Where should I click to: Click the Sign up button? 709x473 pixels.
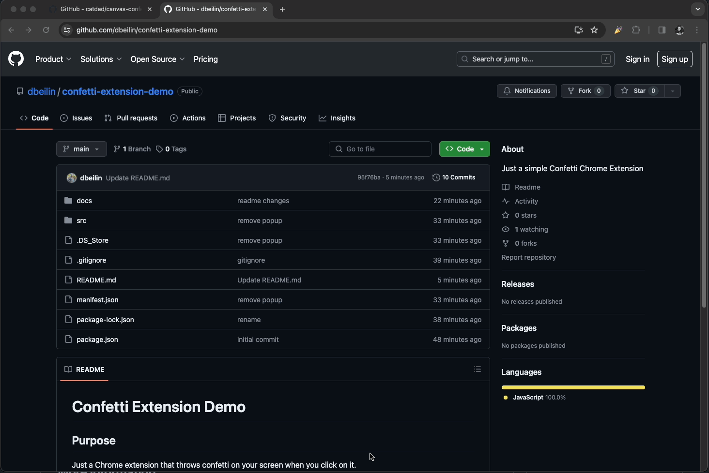tap(675, 59)
